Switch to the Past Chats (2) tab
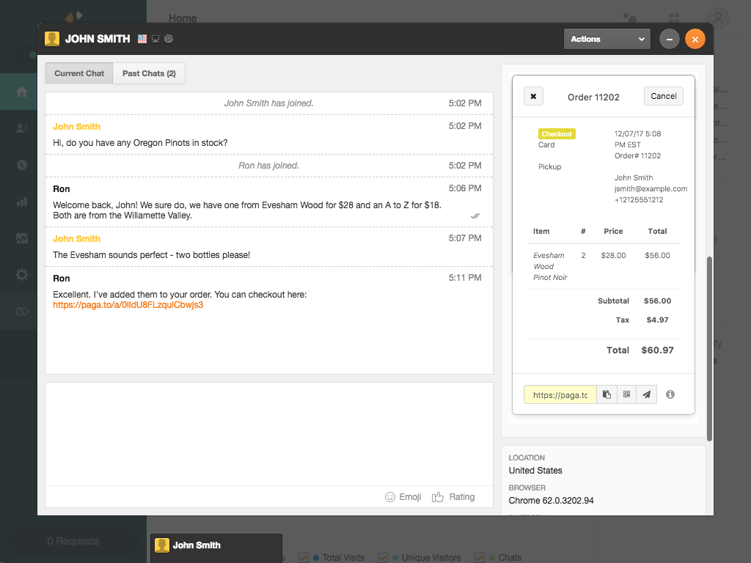 click(149, 73)
